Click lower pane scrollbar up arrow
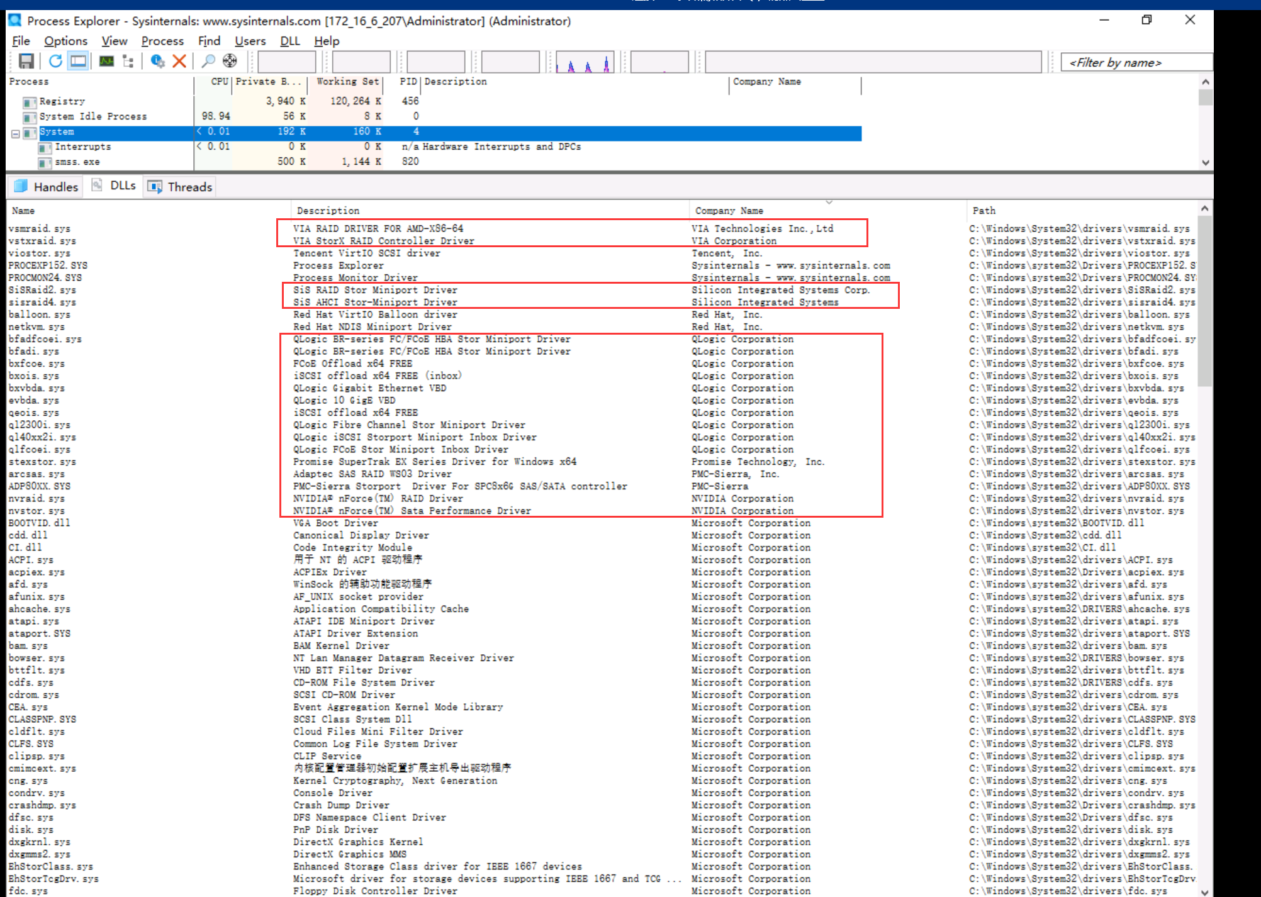Screen dimensions: 1261x897 point(1204,208)
